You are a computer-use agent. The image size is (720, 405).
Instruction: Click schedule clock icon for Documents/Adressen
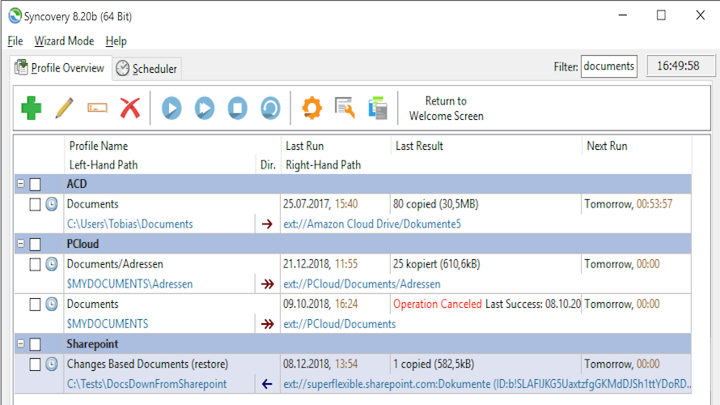coord(52,264)
